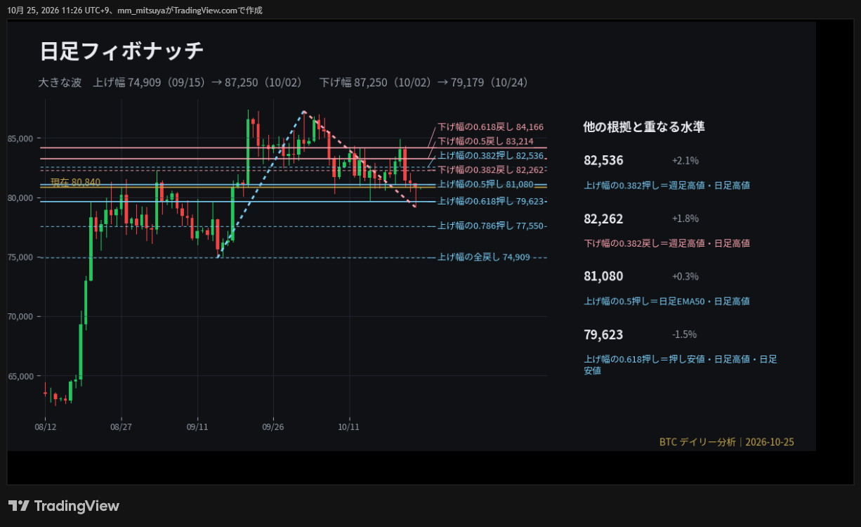The width and height of the screenshot is (861, 527).
Task: Select the 上げ幅 74,909 → 87,250 summary text
Action: [198, 83]
